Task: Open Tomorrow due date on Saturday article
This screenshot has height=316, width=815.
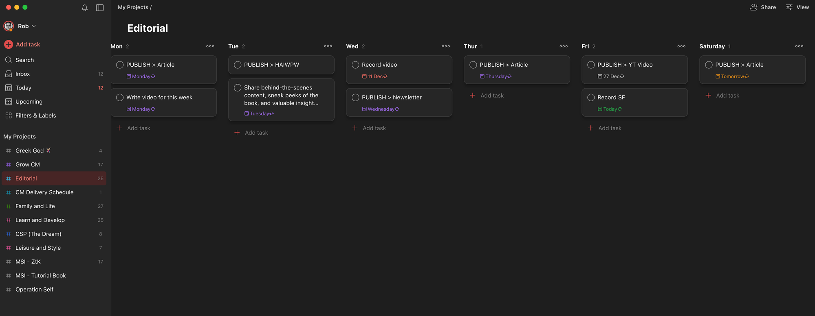Action: coord(732,76)
